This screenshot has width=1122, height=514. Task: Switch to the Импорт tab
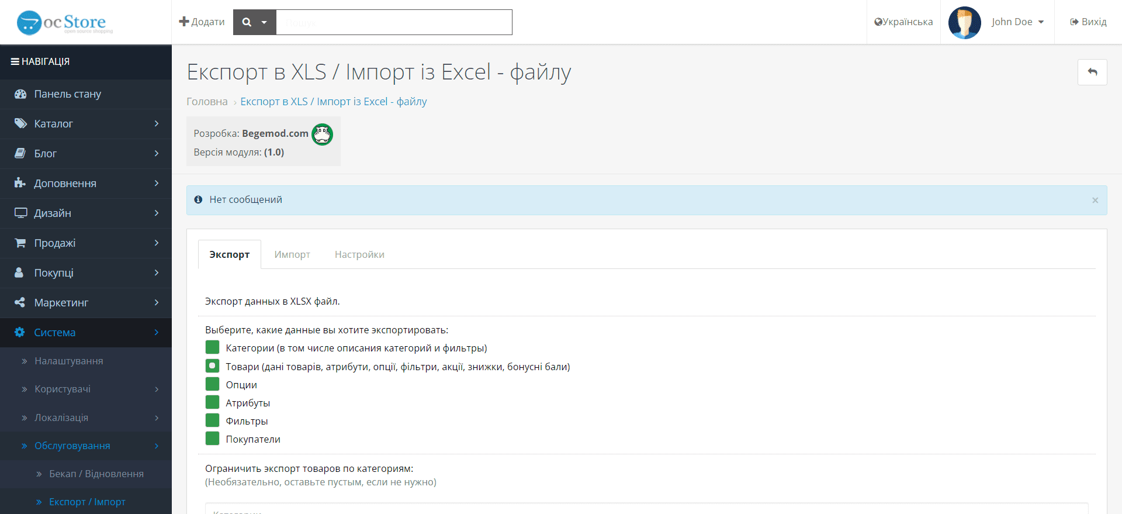[x=292, y=254]
